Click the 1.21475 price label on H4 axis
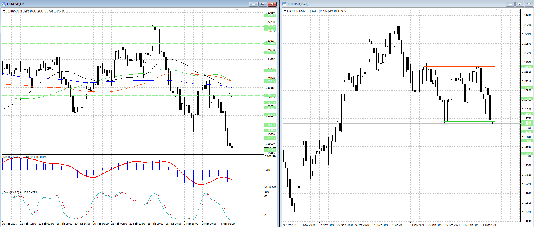Screen dimensions: 534x227 click(270, 60)
